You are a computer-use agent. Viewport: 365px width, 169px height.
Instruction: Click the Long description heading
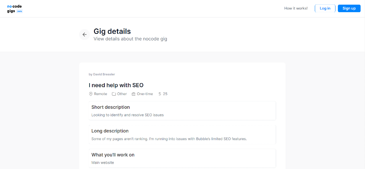[110, 131]
